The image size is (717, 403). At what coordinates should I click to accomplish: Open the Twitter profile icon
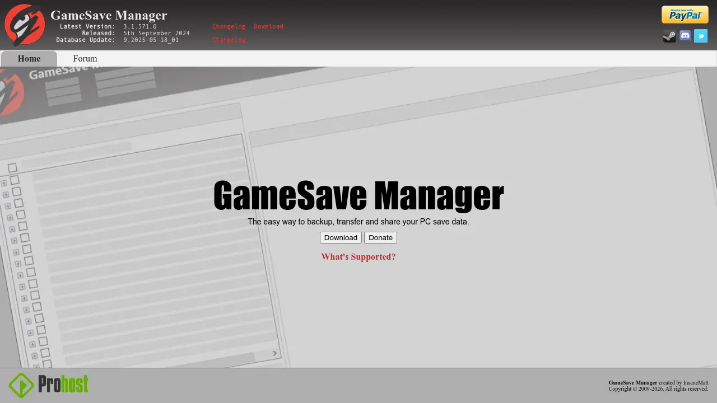click(x=701, y=36)
